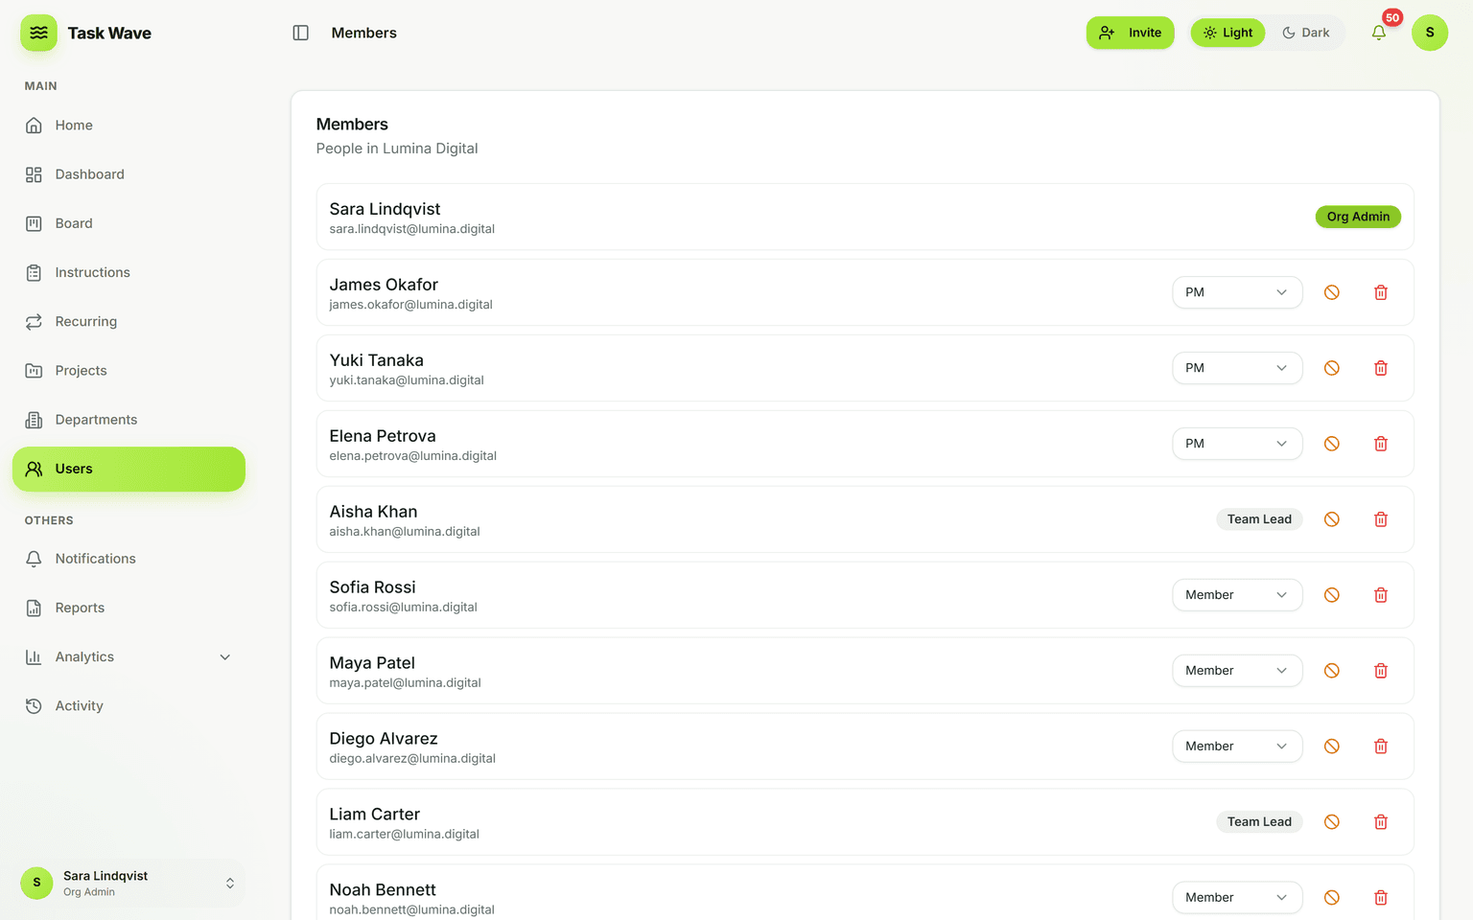
Task: Ban Noah Bennett via circle-slash icon
Action: tap(1332, 898)
